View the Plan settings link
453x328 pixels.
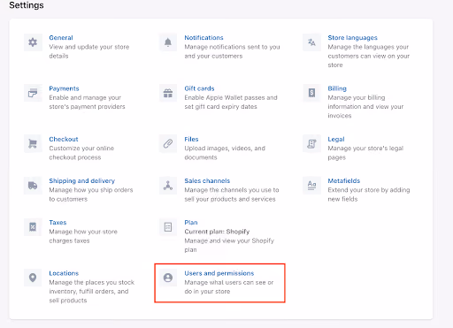(191, 223)
